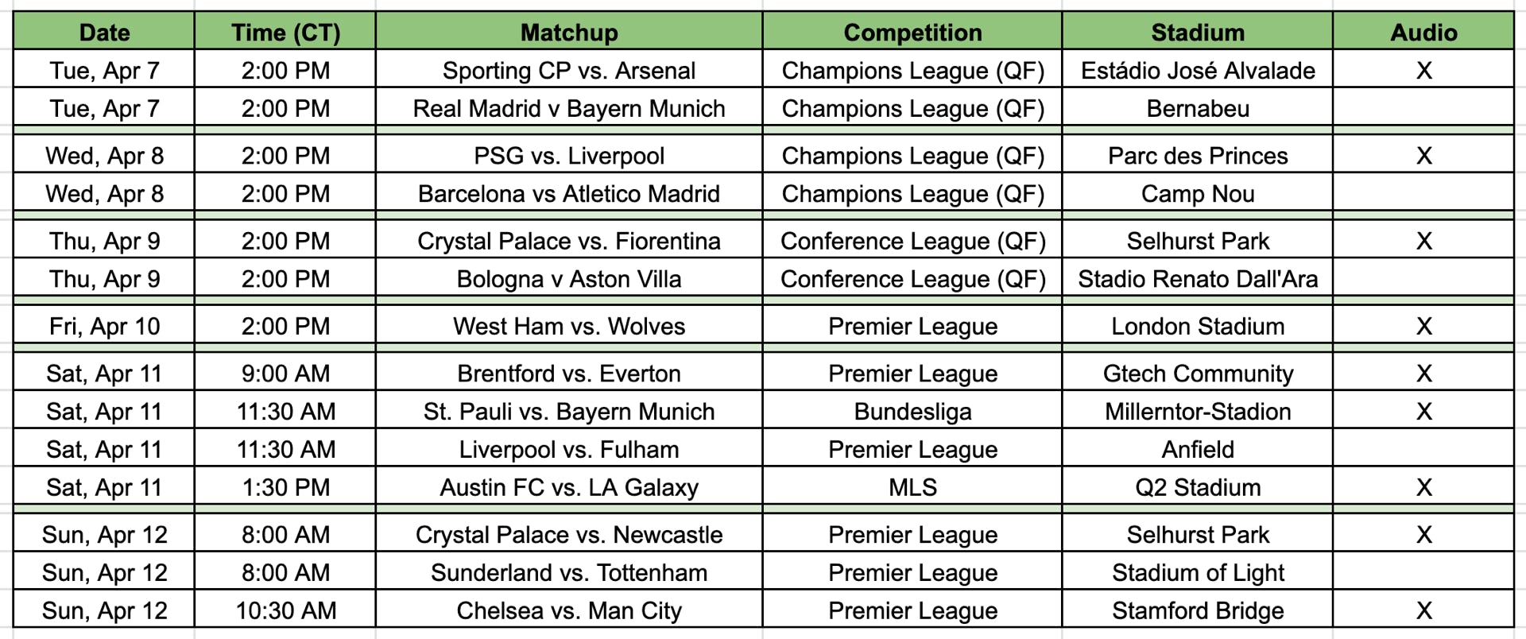The image size is (1526, 639).
Task: Select the Audio header cell
Action: pos(1423,33)
